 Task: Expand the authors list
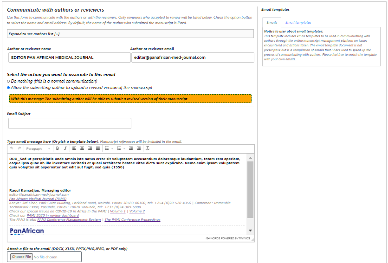pos(34,34)
